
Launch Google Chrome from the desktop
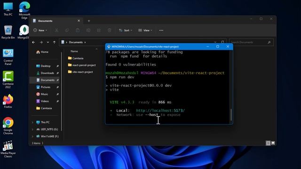[8, 125]
